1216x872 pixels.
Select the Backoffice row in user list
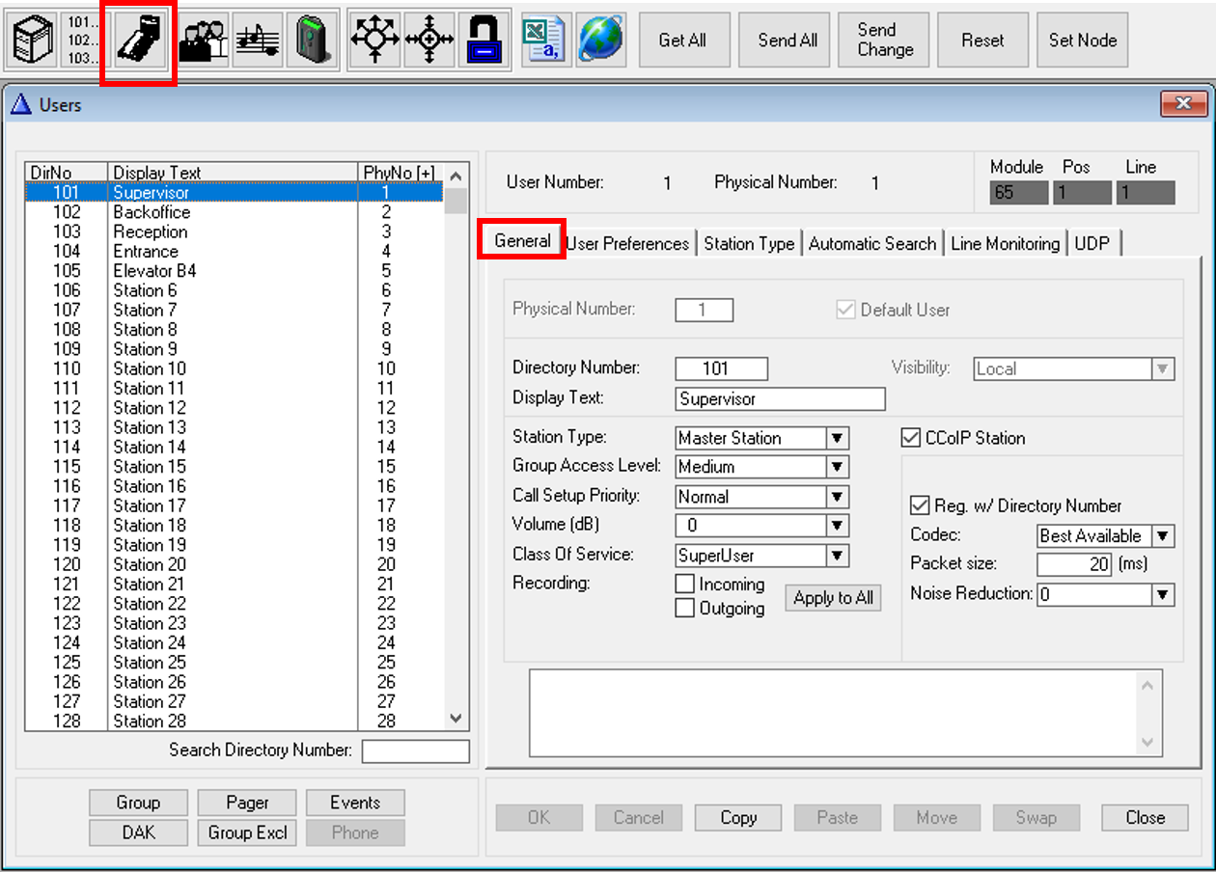click(x=235, y=212)
